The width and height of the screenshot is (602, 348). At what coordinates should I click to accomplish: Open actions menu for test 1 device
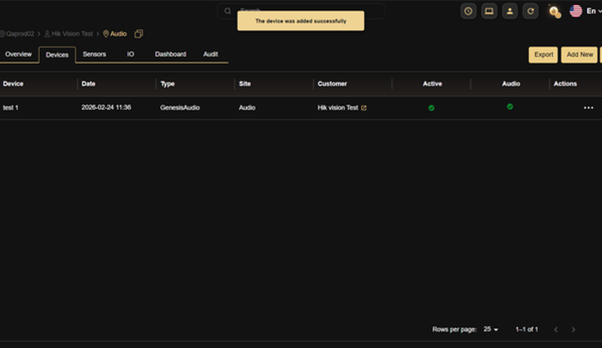coord(588,107)
